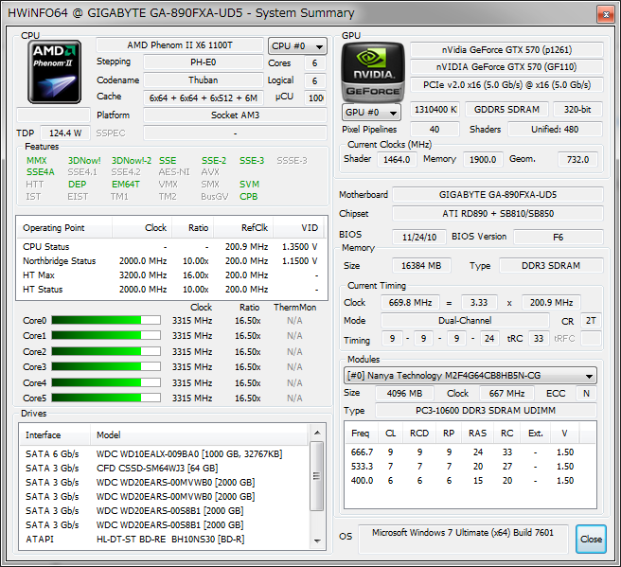Click the Core5 usage bar

click(x=106, y=398)
